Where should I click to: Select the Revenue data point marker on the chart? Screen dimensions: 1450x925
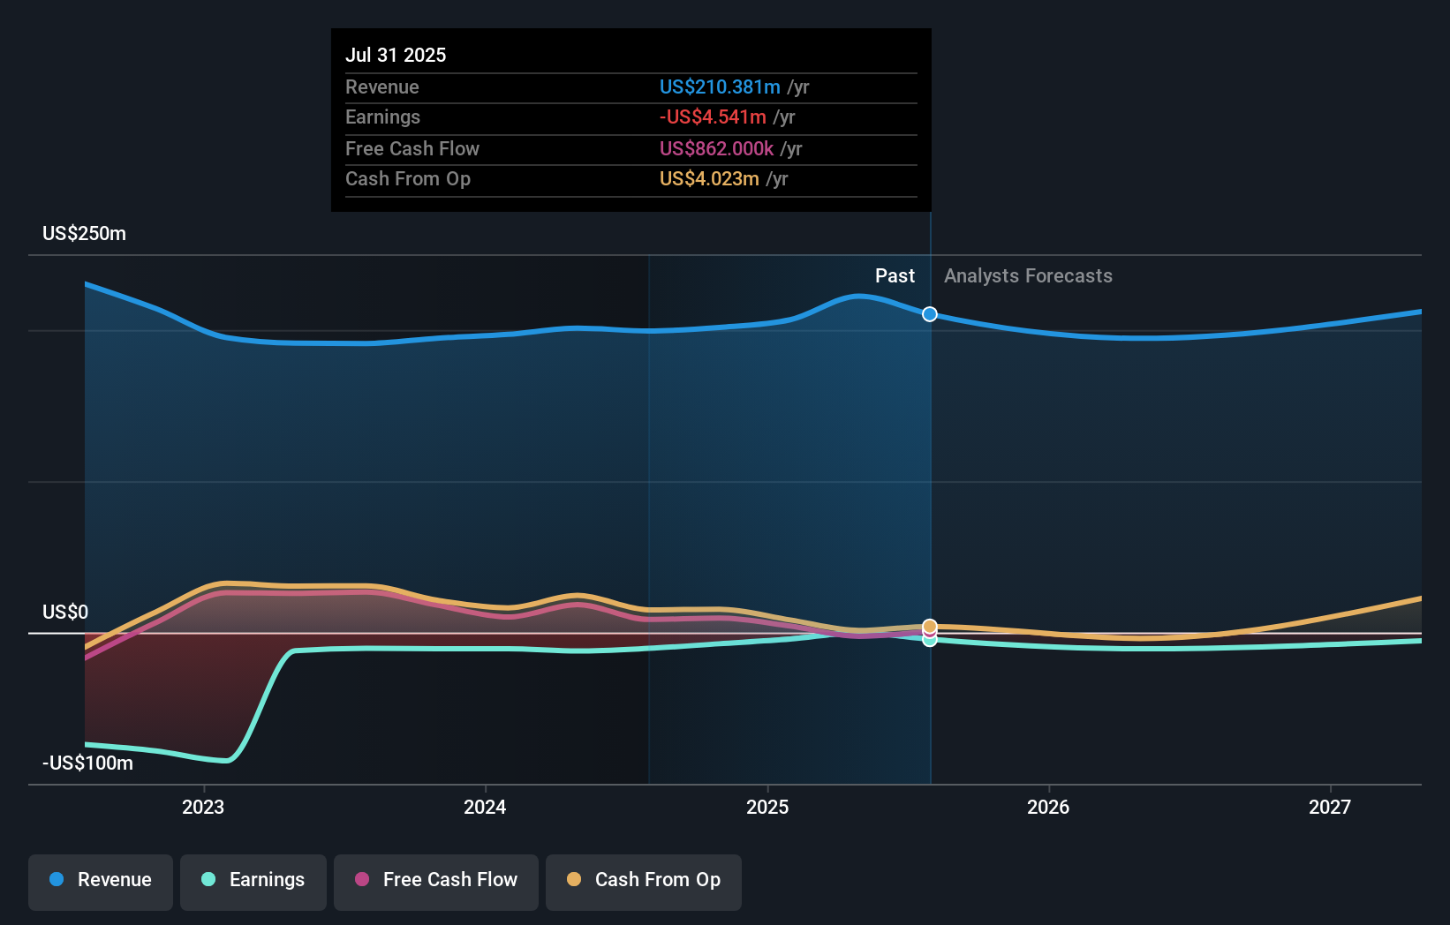[929, 314]
